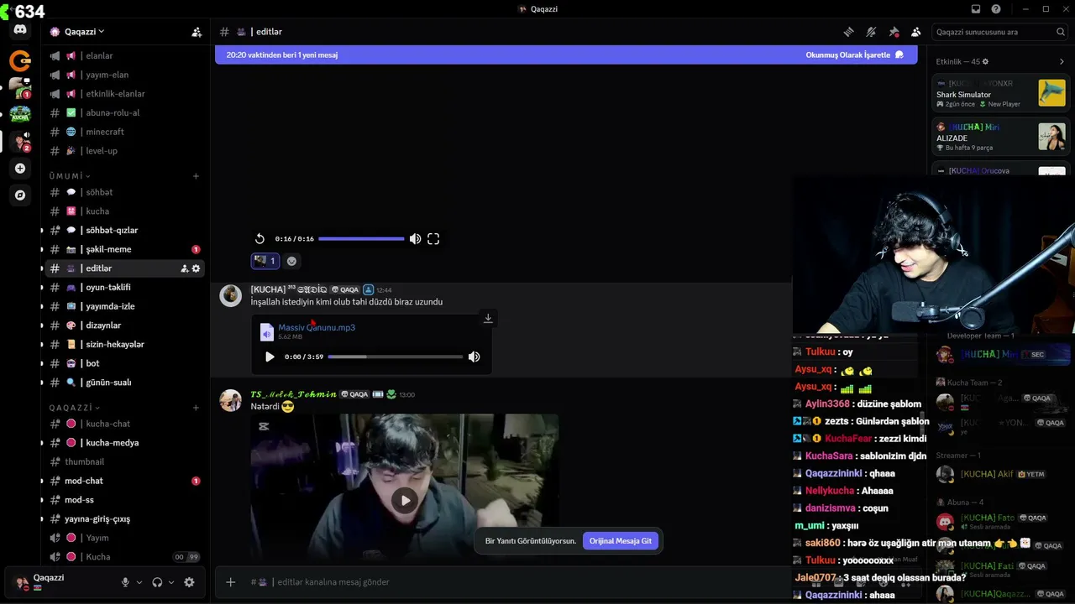The height and width of the screenshot is (604, 1075).
Task: Open microphone input options arrow
Action: click(x=139, y=582)
